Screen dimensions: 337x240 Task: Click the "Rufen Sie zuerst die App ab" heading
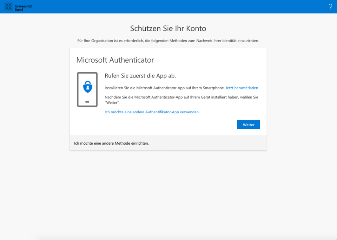[x=140, y=76]
